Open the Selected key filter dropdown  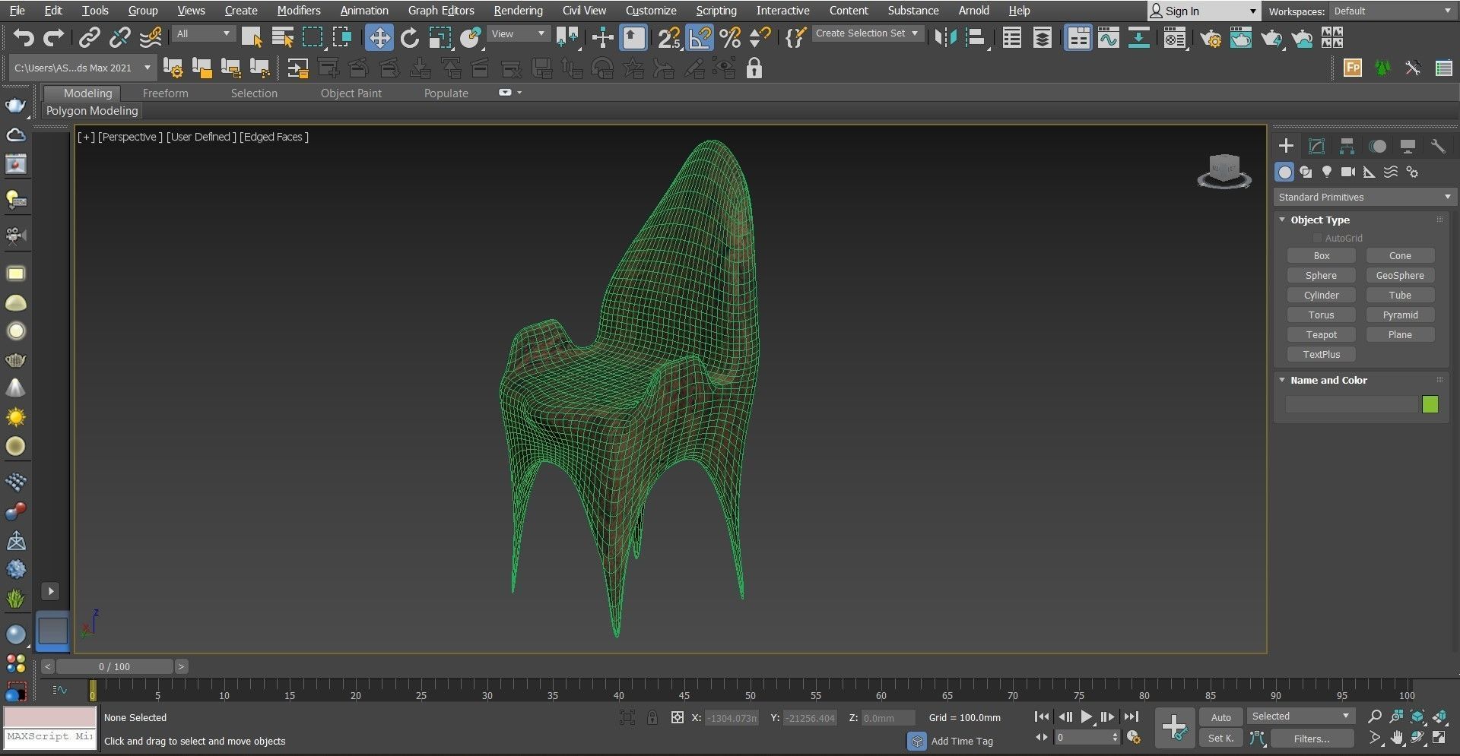(x=1300, y=716)
